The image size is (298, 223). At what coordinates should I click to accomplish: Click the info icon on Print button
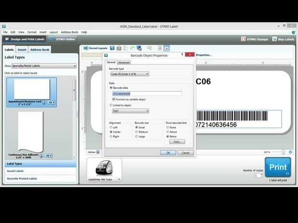(287, 174)
